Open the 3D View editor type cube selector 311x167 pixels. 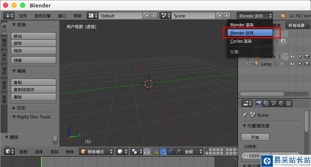9,152
